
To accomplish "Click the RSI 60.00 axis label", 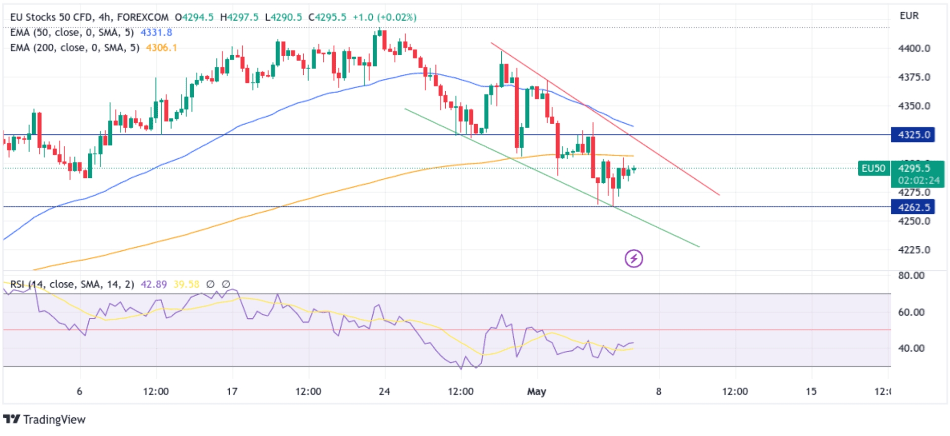I will tap(911, 312).
